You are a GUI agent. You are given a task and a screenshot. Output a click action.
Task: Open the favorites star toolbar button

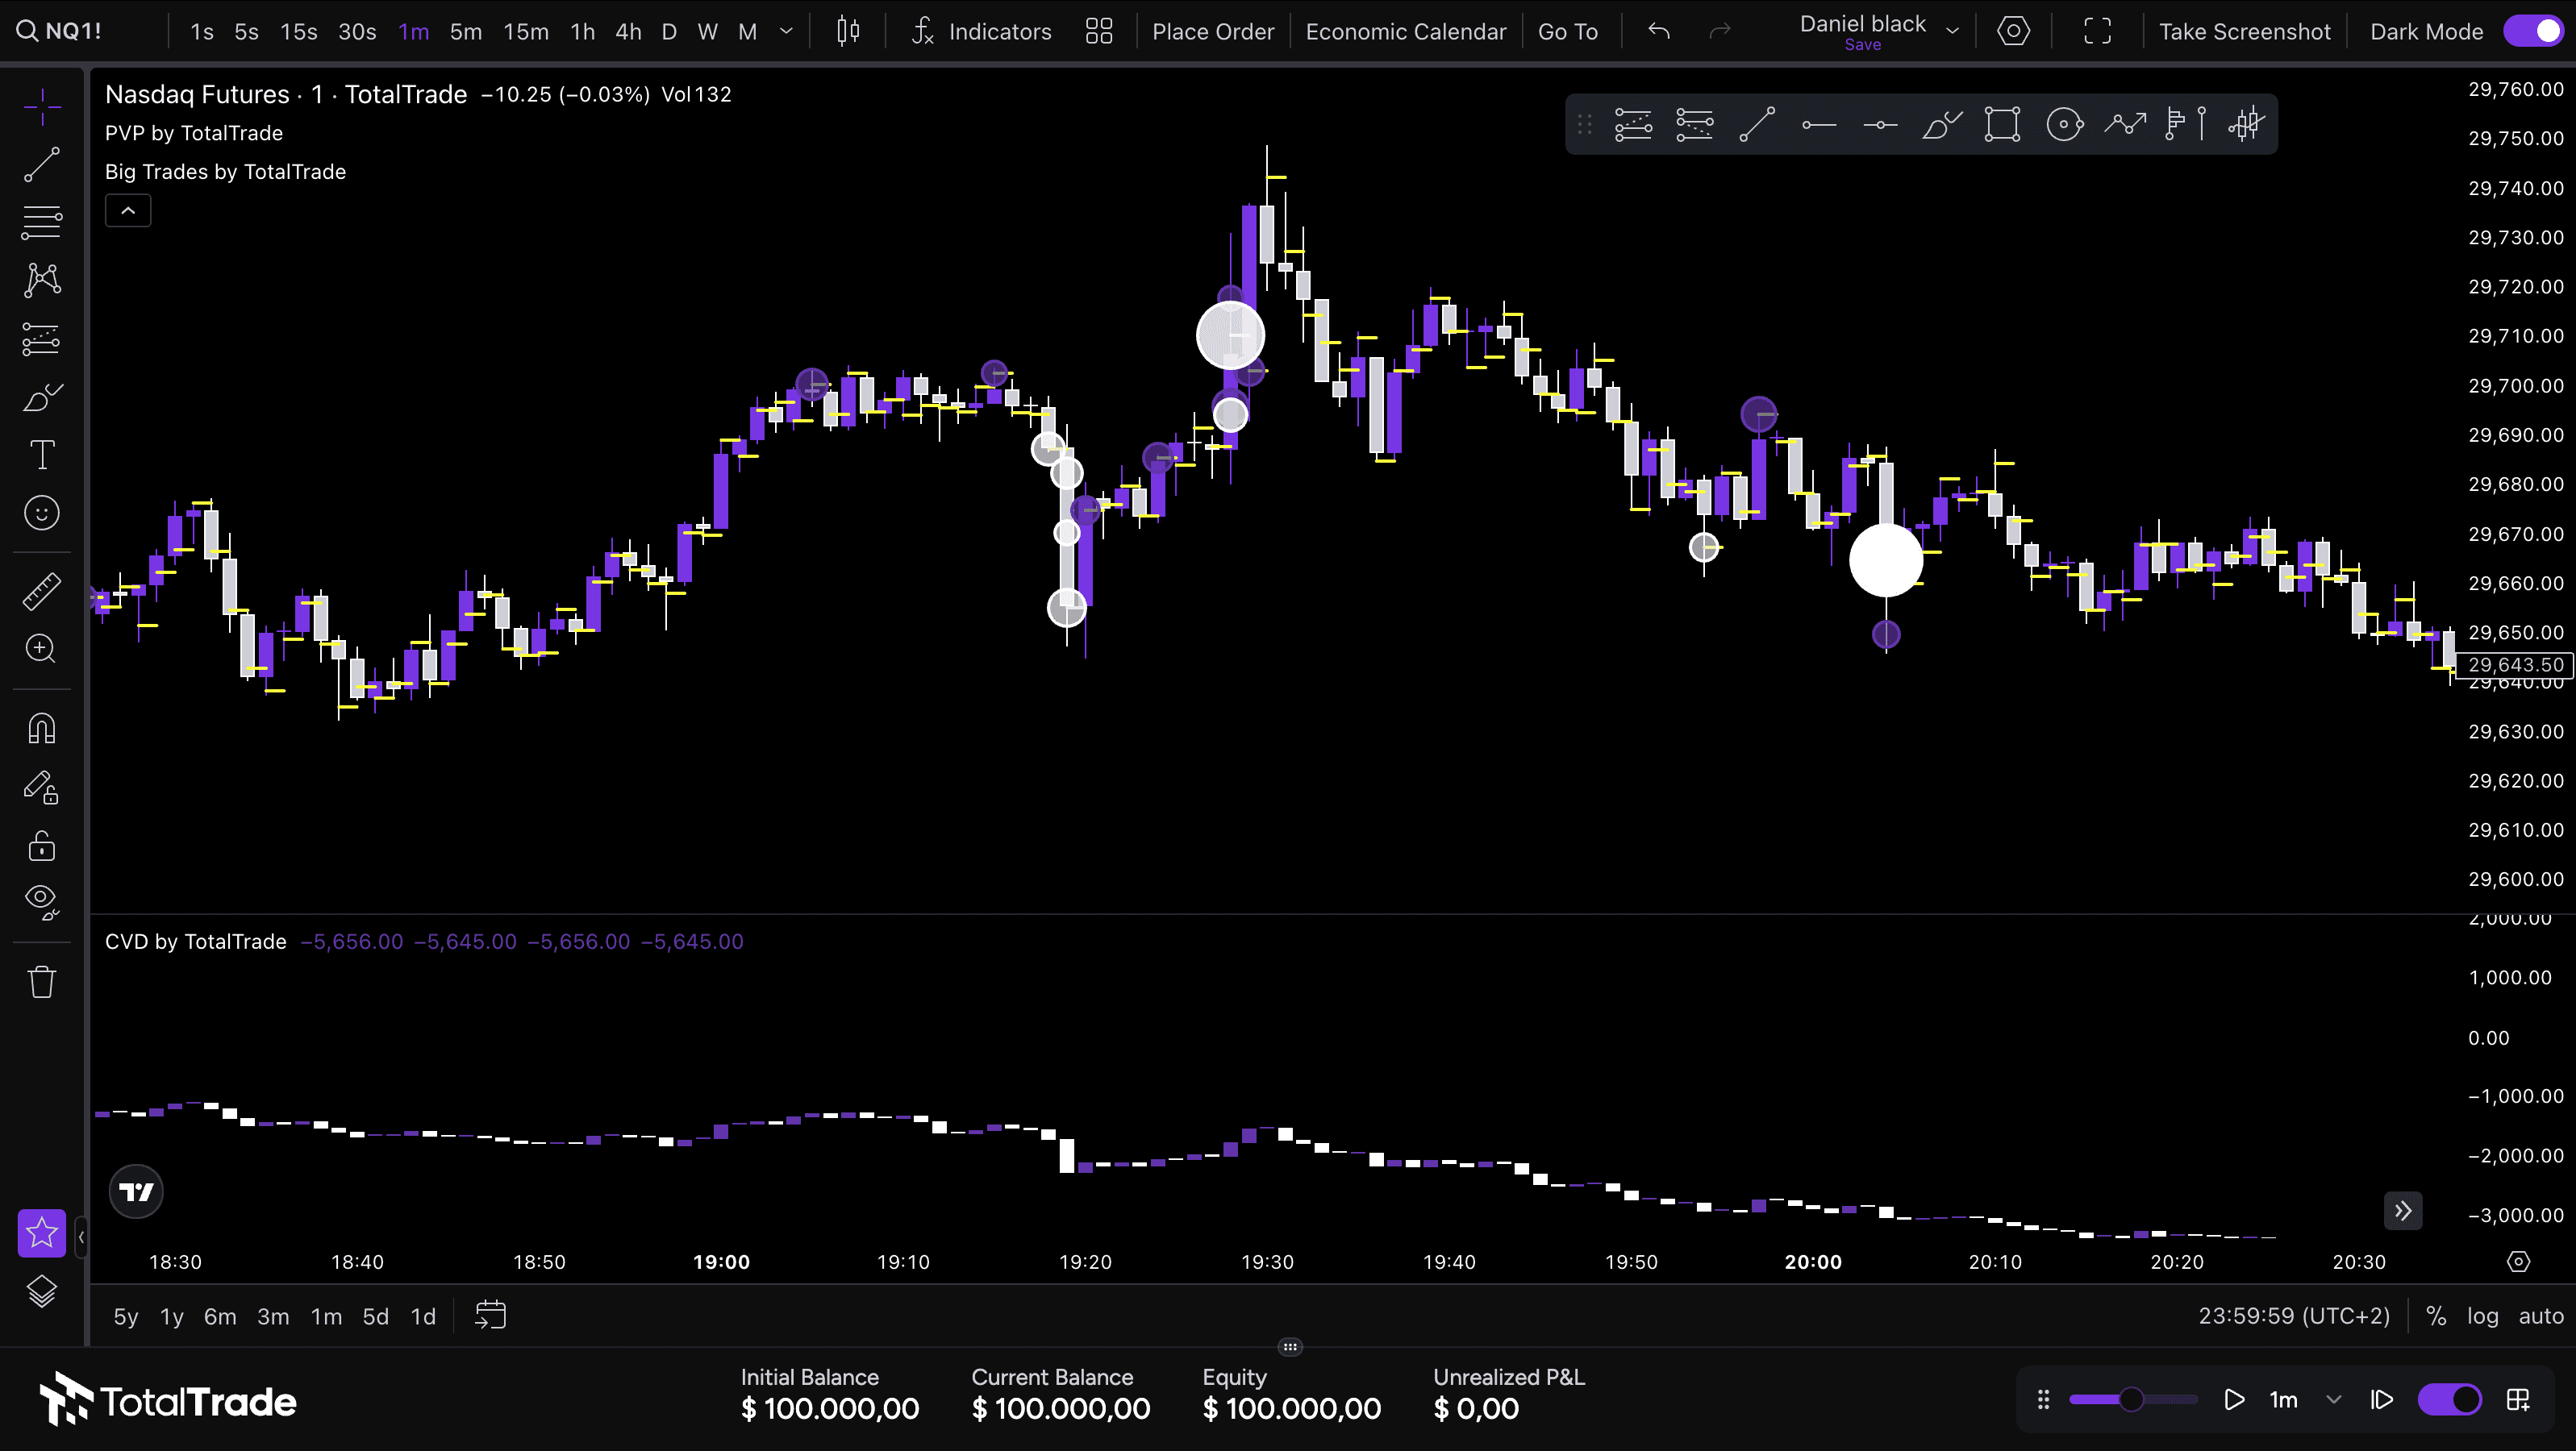[42, 1233]
